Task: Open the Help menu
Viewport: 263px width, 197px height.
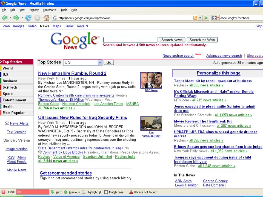Action: tap(74, 10)
